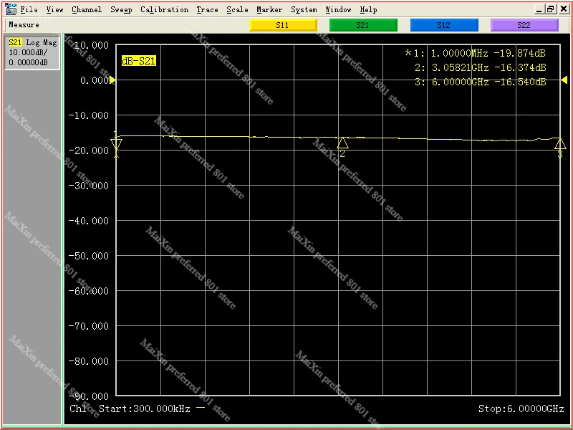
Task: Click the Start:300.000kHz frequency text
Action: (145, 408)
